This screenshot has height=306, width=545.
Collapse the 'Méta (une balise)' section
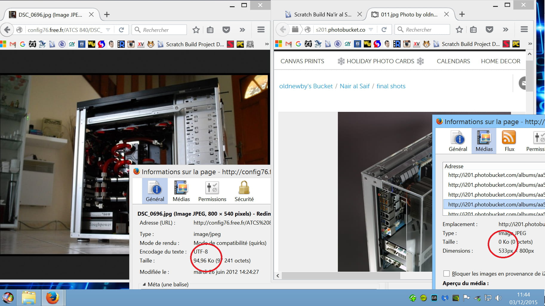[x=144, y=285]
